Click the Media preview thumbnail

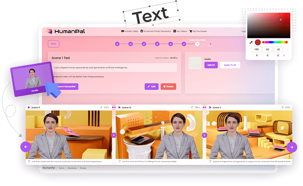click(x=195, y=63)
